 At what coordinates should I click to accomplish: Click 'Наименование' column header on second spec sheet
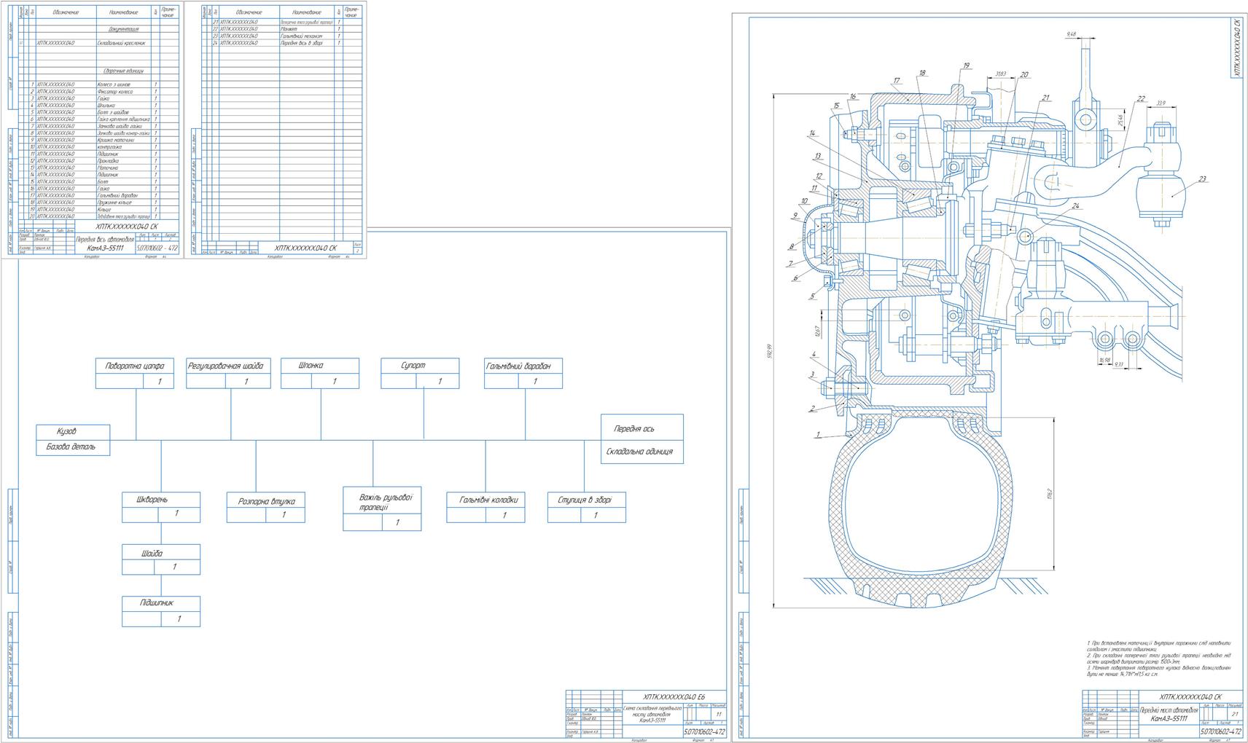tap(307, 12)
